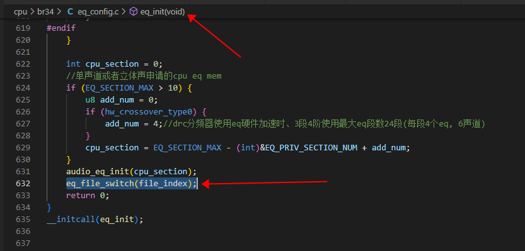Open the cpu folder breadcrumb
525x251 pixels.
[20, 12]
